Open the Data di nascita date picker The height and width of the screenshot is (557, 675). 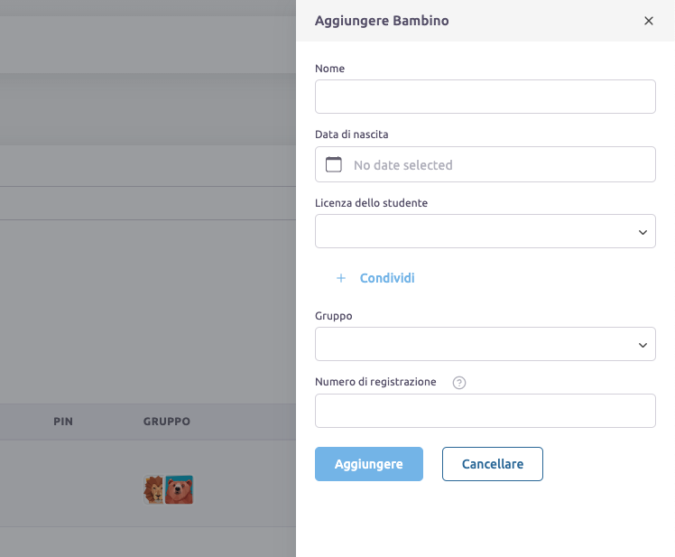[x=485, y=164]
